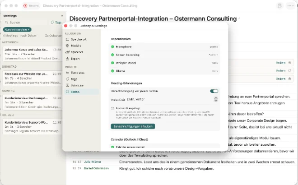298x185 pixels.
Task: Click green status dot next to Ollama
Action: point(112,71)
